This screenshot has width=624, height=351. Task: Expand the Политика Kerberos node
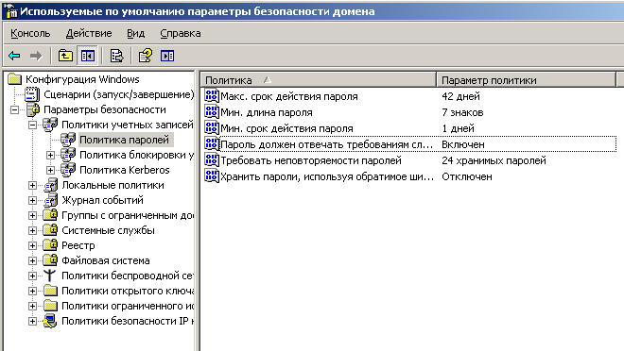(50, 170)
